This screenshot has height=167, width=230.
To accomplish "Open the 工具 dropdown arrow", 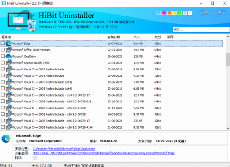I will tap(213, 12).
